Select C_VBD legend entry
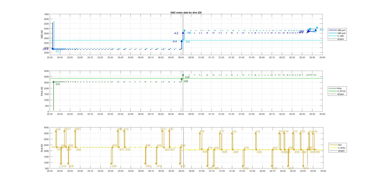383x189 pixels. [x=336, y=36]
